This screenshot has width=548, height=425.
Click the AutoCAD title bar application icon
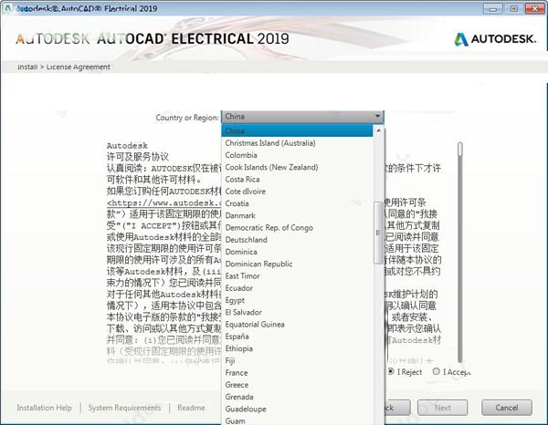7,8
